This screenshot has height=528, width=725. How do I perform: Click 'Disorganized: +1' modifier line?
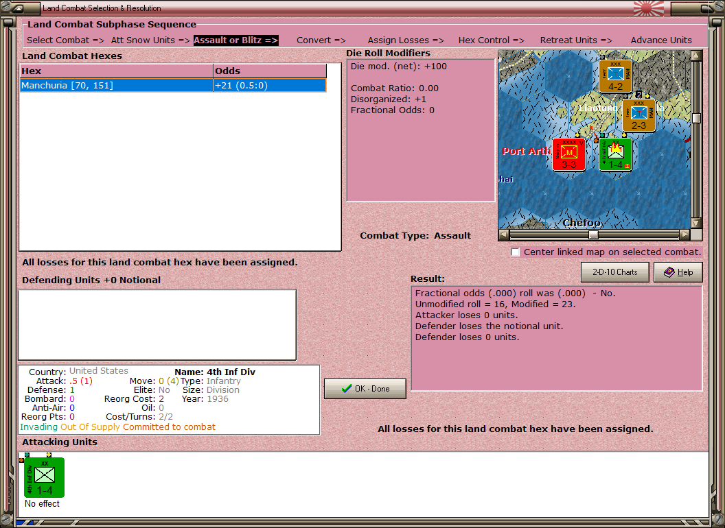[x=389, y=99]
